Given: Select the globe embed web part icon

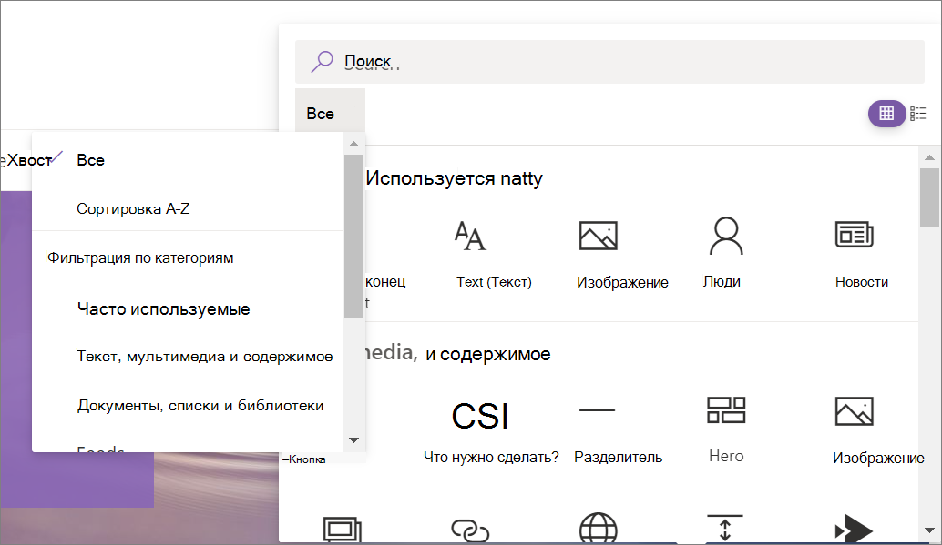Looking at the screenshot, I should click(x=599, y=529).
